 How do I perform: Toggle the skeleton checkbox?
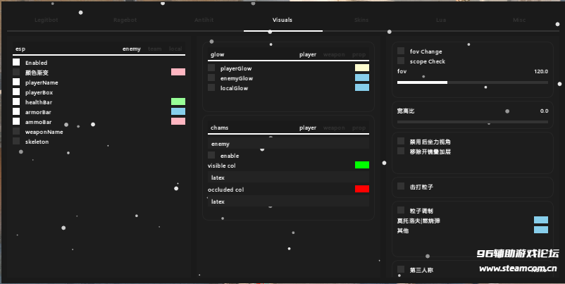pos(16,142)
